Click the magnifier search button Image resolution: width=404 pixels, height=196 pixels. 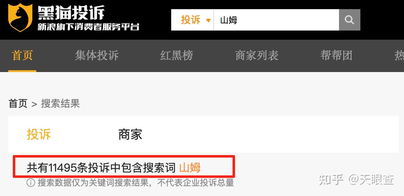pos(349,20)
